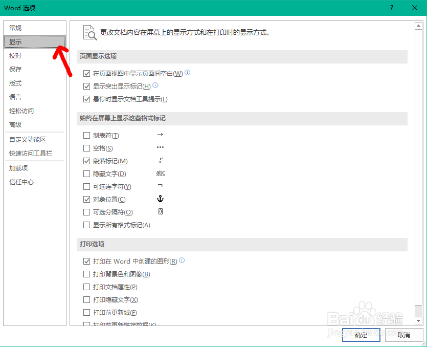Open the 校对 settings

click(x=35, y=56)
